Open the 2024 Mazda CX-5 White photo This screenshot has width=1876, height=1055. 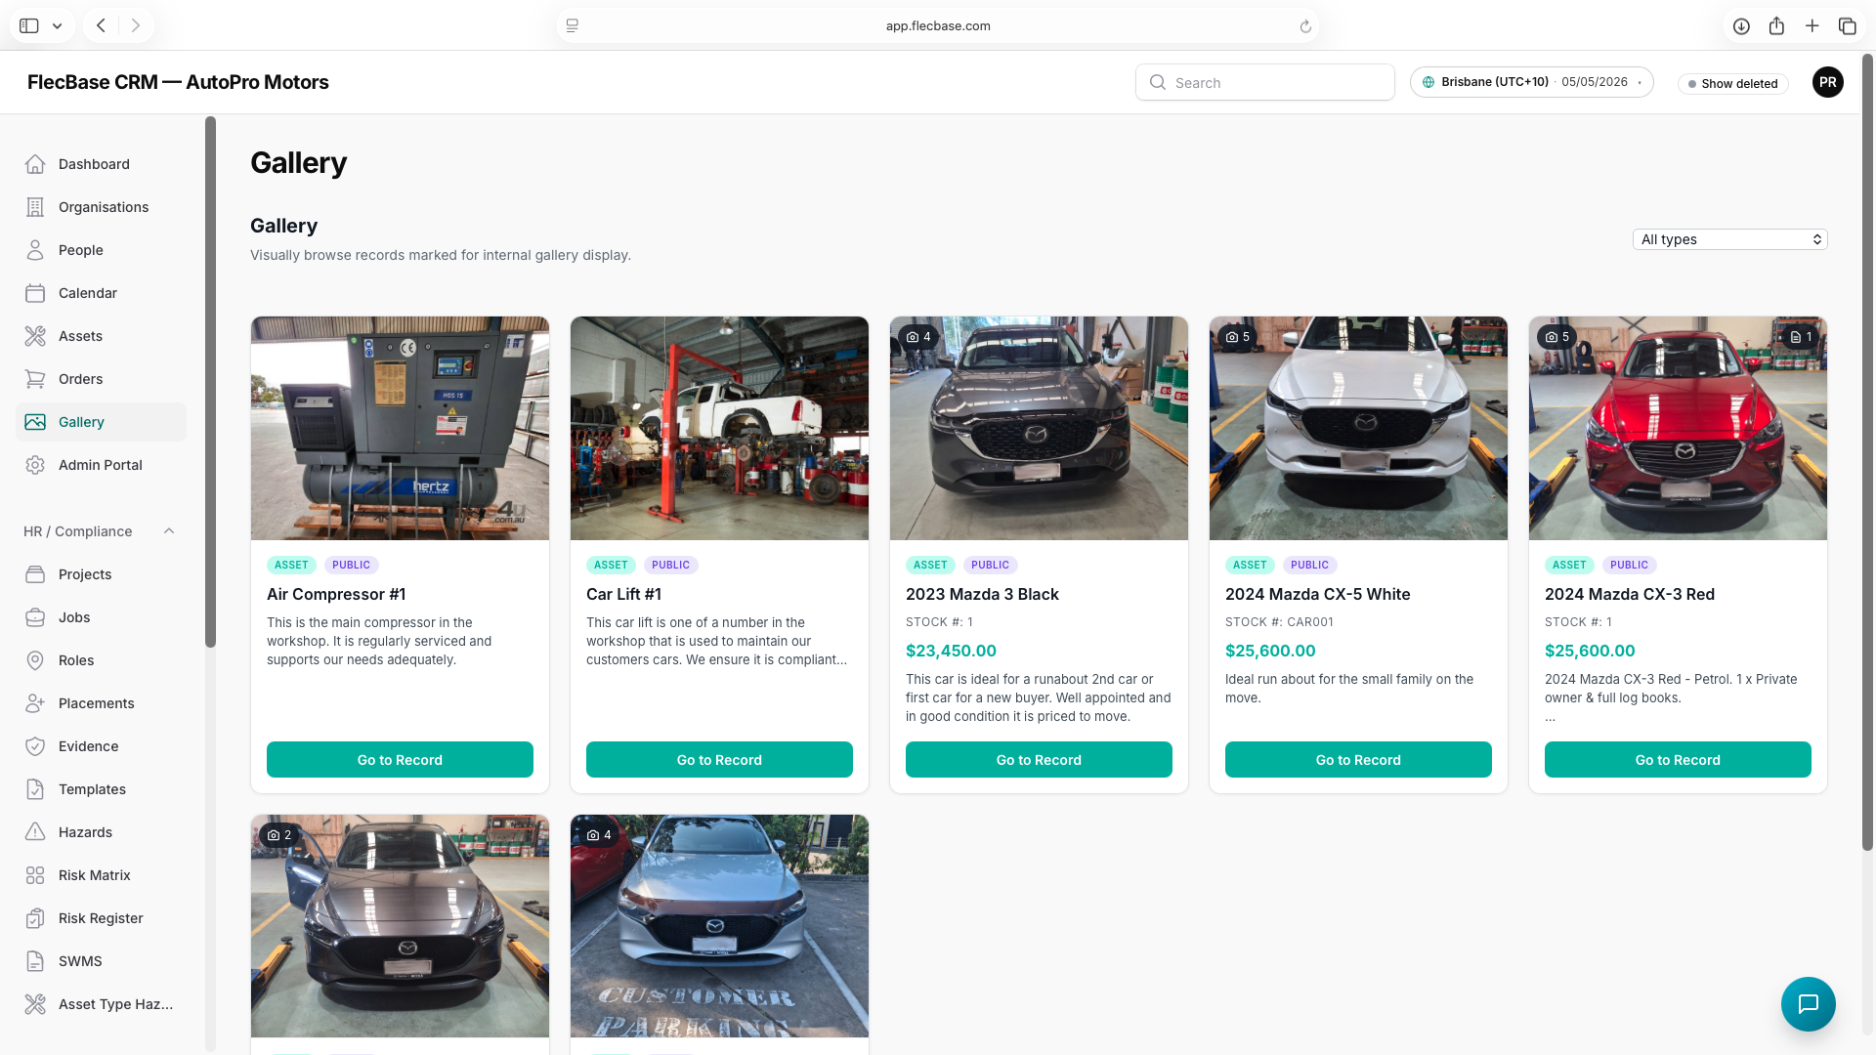tap(1358, 428)
